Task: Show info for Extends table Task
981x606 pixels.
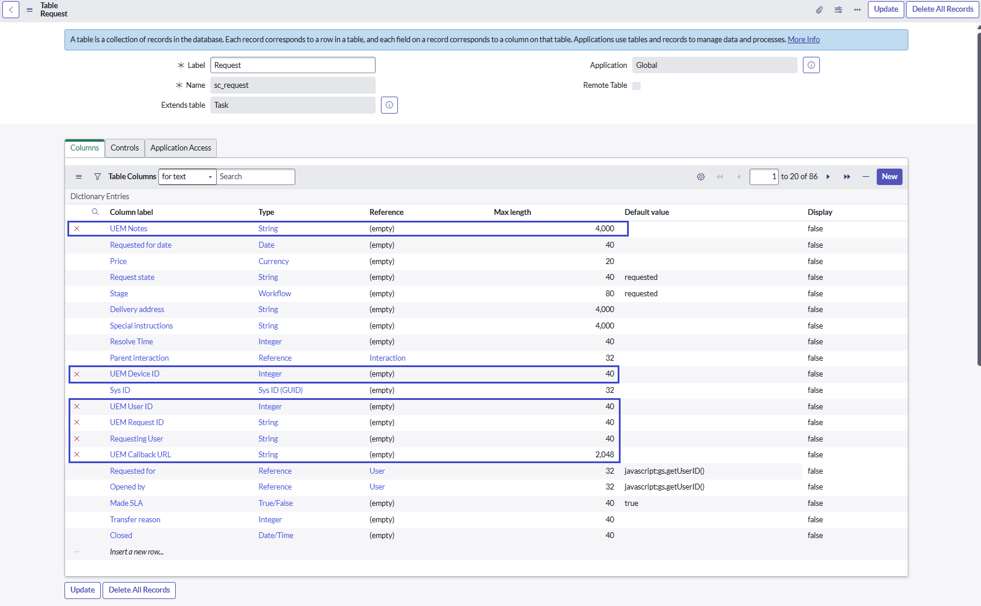Action: tap(389, 105)
